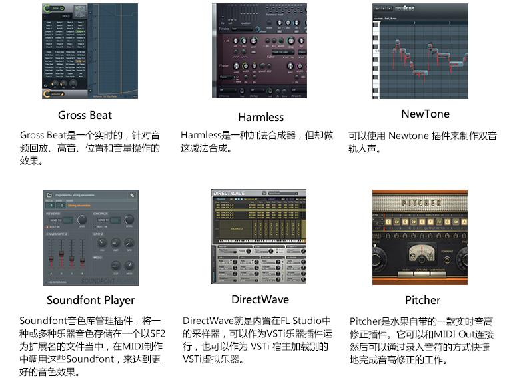Screen dimensions: 513x382
Task: Click the Soundfont Player title
Action: click(91, 300)
